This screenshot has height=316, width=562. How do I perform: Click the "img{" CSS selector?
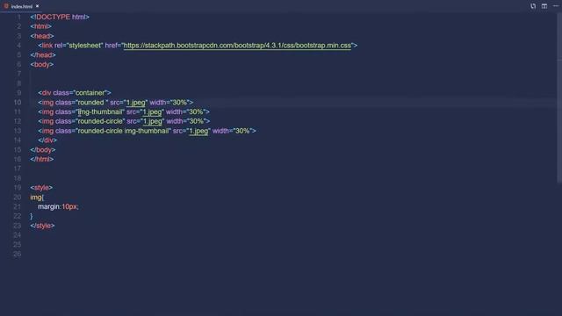click(37, 197)
